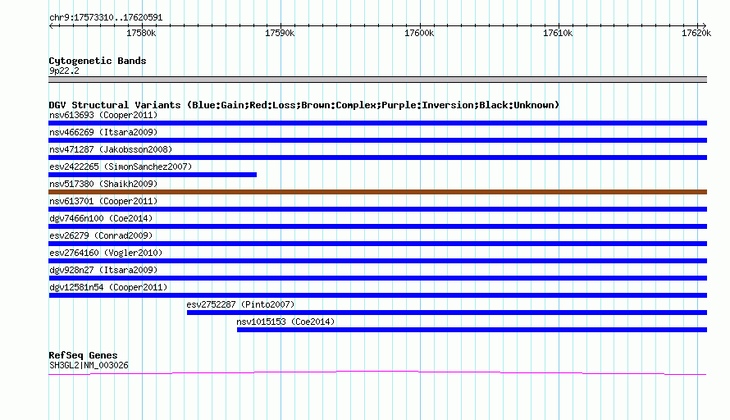This screenshot has width=730, height=420.
Task: Click the dgv7466n100 (Coe2014) label
Action: (101, 218)
